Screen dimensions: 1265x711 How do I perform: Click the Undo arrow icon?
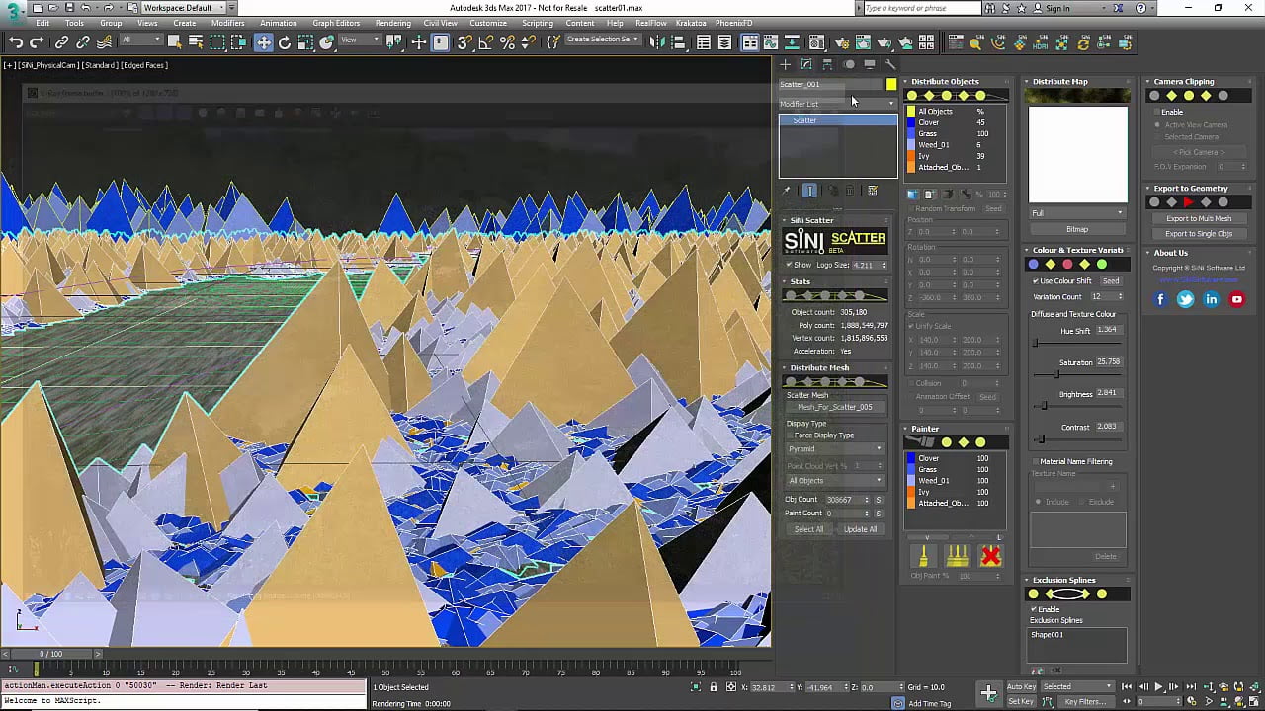(x=16, y=42)
